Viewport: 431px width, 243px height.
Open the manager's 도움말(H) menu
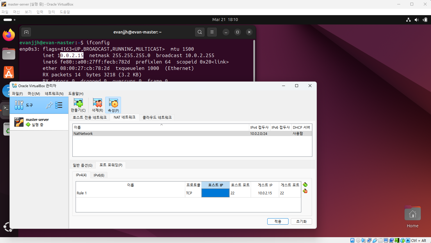76,94
